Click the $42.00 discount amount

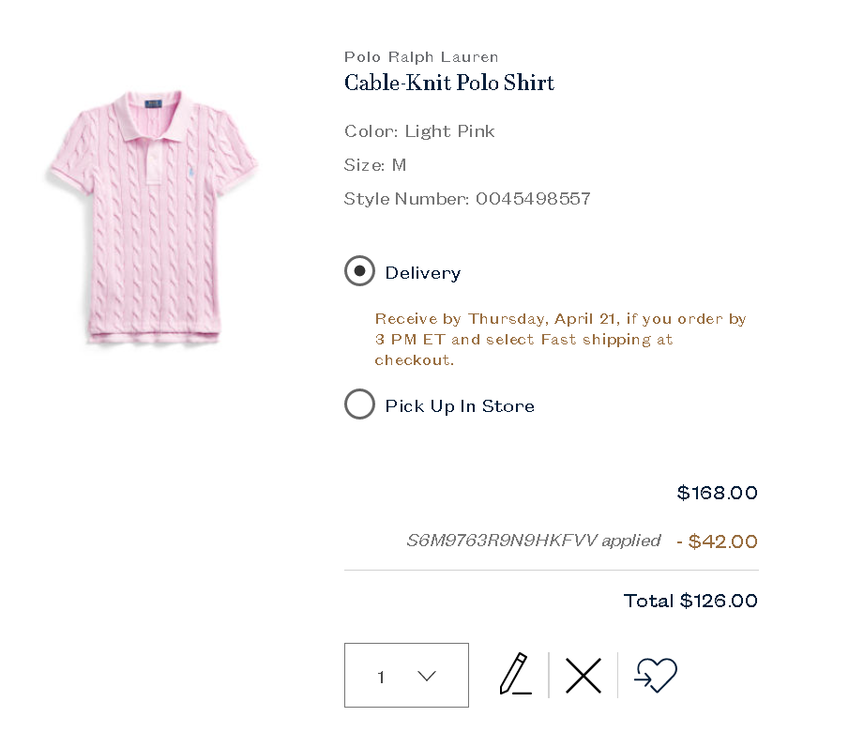tap(722, 541)
